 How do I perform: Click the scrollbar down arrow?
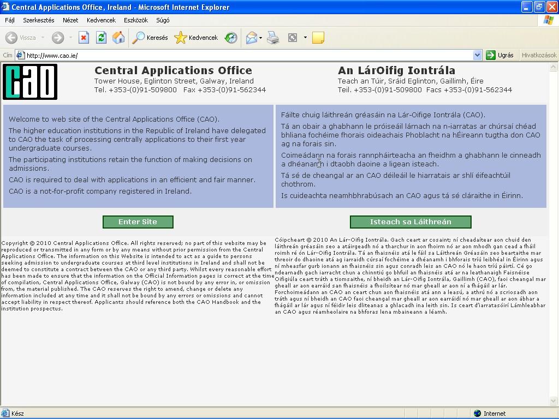554,400
